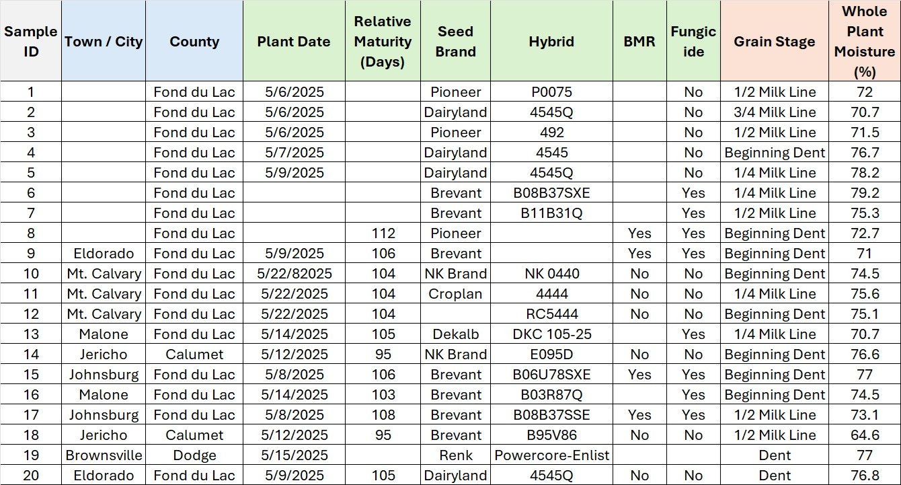Click the Brownsville town cell
This screenshot has height=485, width=901.
coord(104,455)
